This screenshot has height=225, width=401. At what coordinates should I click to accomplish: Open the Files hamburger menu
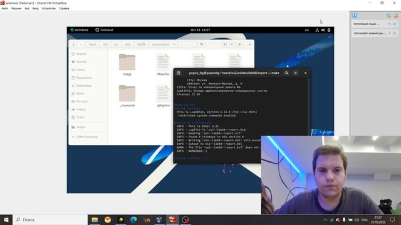pos(239,44)
